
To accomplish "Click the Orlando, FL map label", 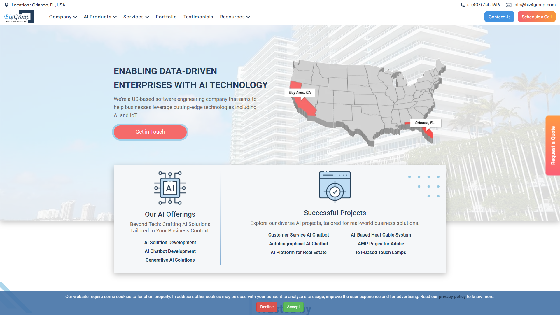I will tap(425, 123).
